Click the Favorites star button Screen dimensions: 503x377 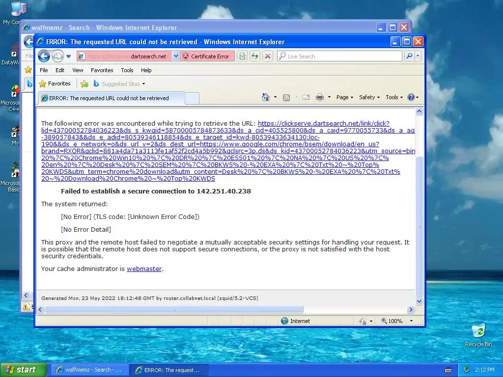55,83
